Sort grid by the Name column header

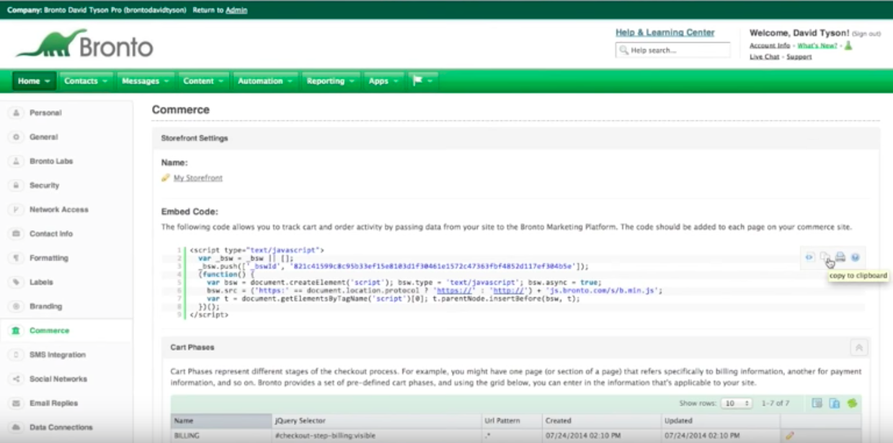click(221, 421)
